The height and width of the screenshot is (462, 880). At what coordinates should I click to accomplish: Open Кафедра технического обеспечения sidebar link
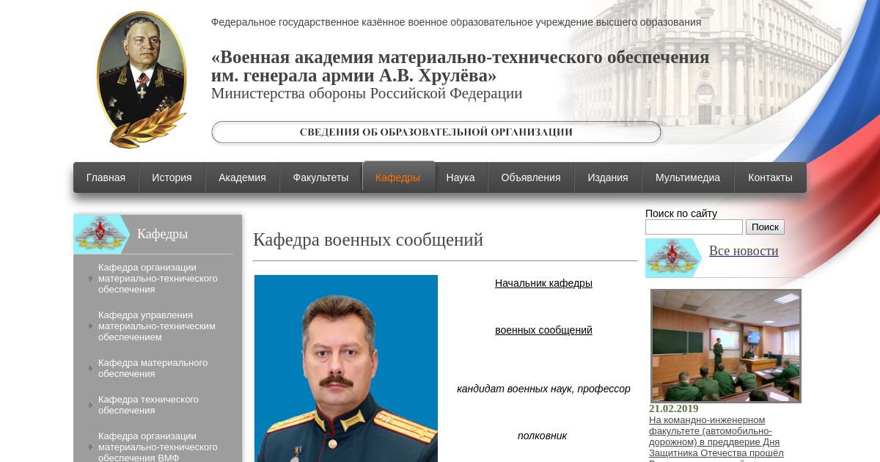[x=148, y=405]
